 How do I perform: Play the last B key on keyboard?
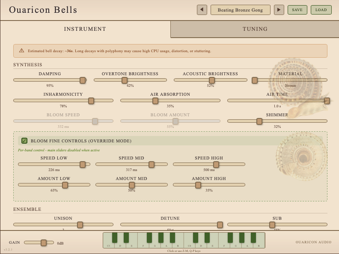coord(259,245)
